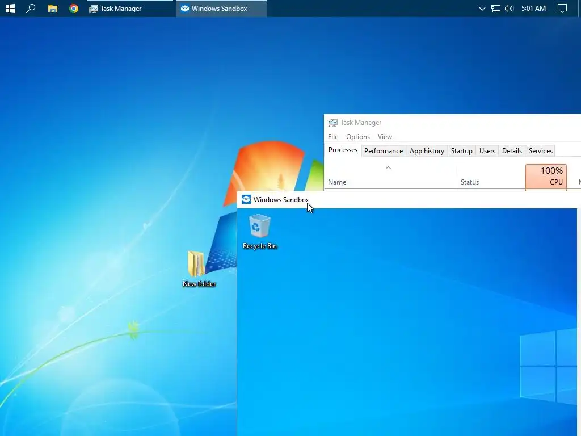Click the Windows Sandbox window title text
The height and width of the screenshot is (436, 581).
click(x=281, y=200)
